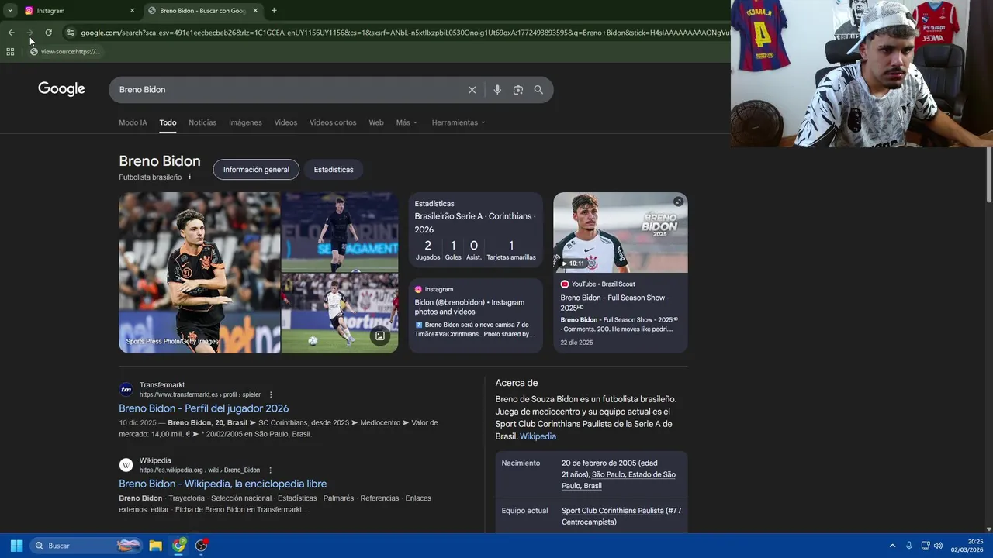Open Sport Club Corinthians Paulista link
This screenshot has height=558, width=993.
[x=612, y=511]
